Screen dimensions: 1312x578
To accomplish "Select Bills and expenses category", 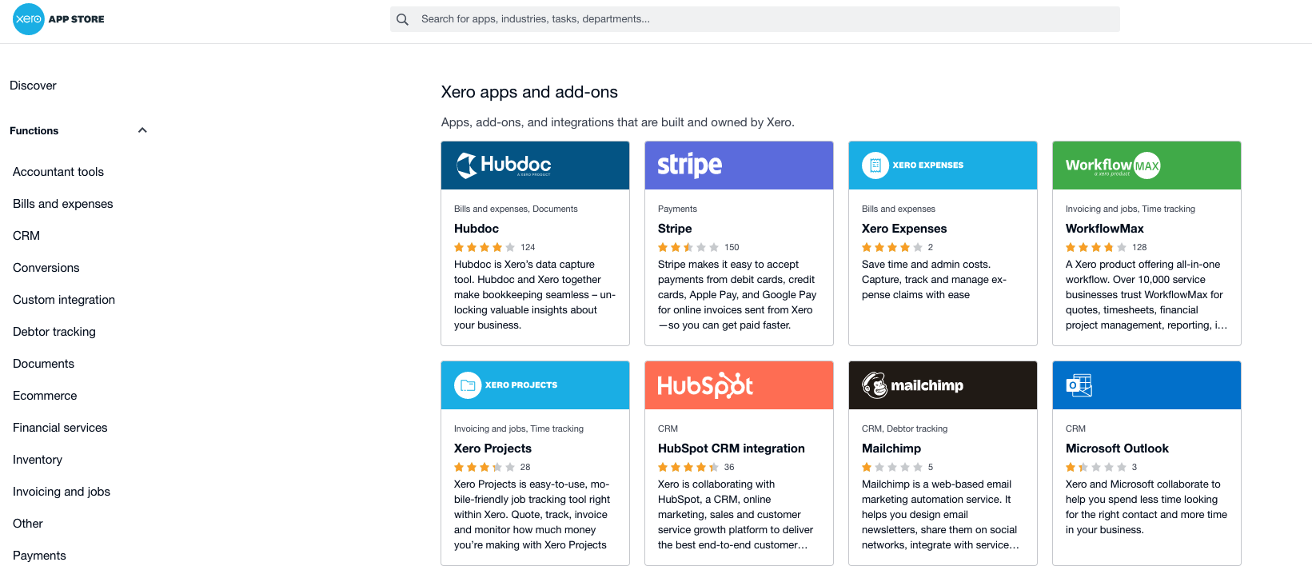I will (x=63, y=204).
